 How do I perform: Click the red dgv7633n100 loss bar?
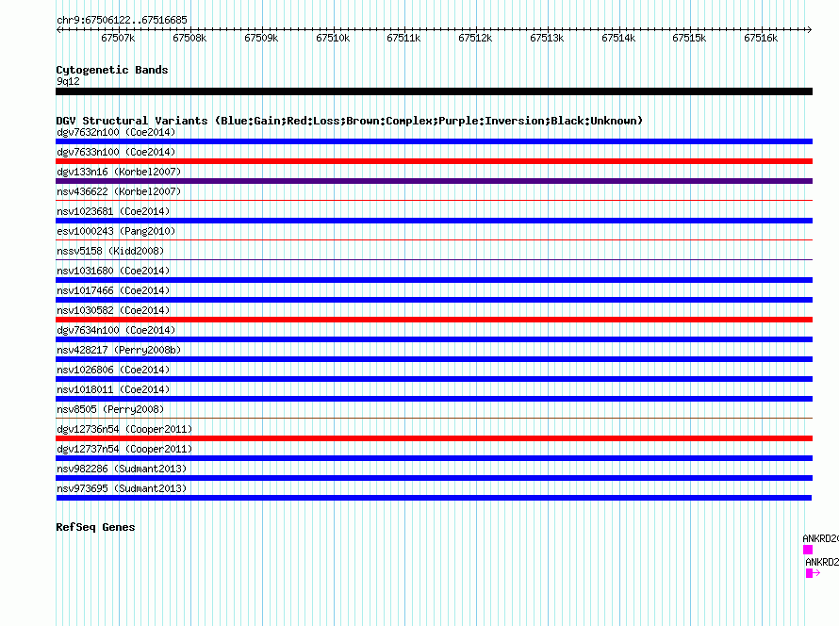434,161
